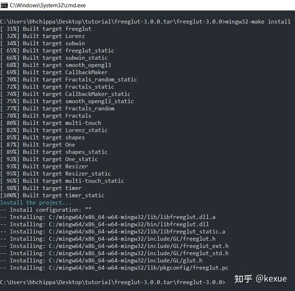This screenshot has height=291, width=295.
Task: Click the include/GL/glut.h install path
Action: [126, 261]
